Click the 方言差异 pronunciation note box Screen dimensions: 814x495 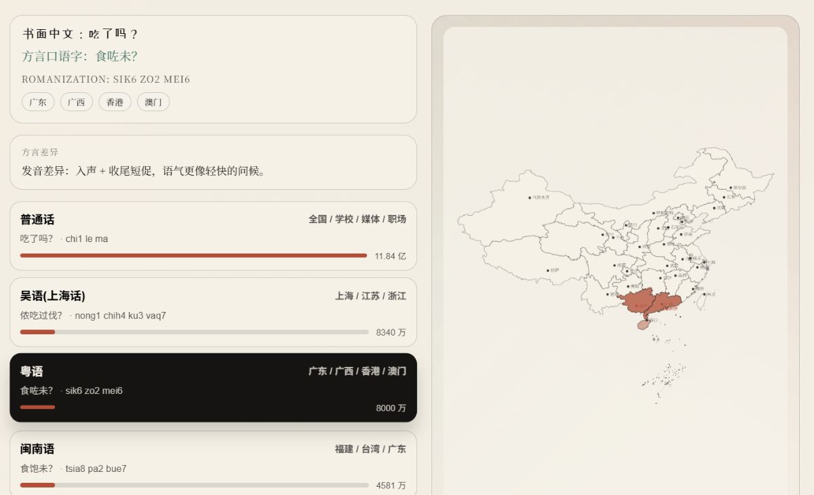(x=213, y=162)
